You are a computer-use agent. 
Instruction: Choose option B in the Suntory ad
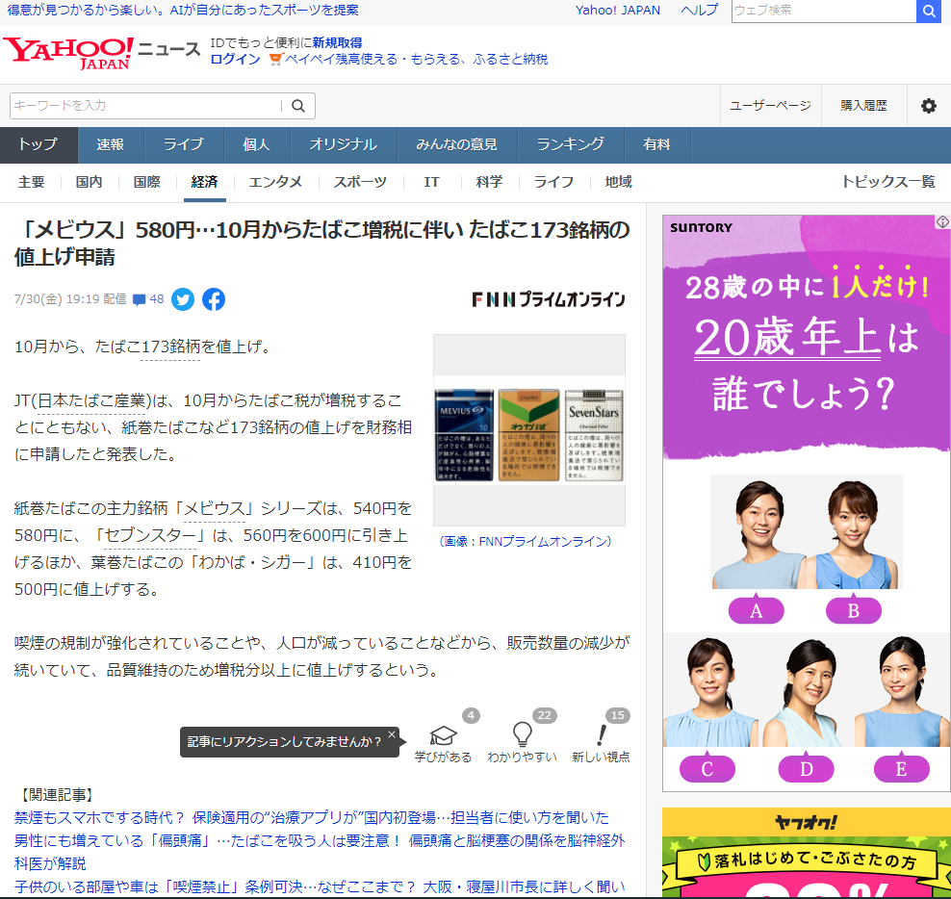(x=854, y=610)
